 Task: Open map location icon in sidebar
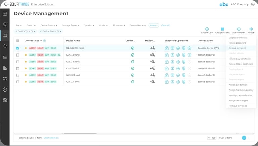click(x=5, y=25)
